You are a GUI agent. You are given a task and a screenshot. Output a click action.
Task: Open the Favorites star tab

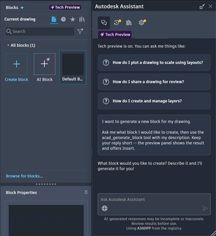[x=73, y=19]
